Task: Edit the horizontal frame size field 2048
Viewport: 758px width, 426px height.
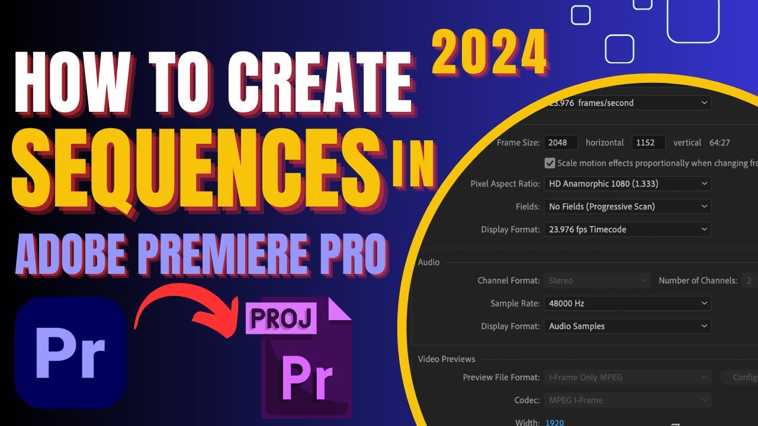Action: 561,143
